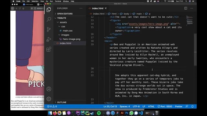Open the Manage gear in activity bar

[x=49, y=99]
